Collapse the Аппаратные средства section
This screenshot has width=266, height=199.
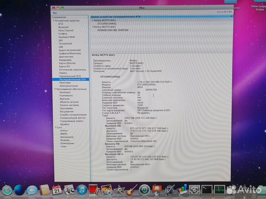pos(54,21)
